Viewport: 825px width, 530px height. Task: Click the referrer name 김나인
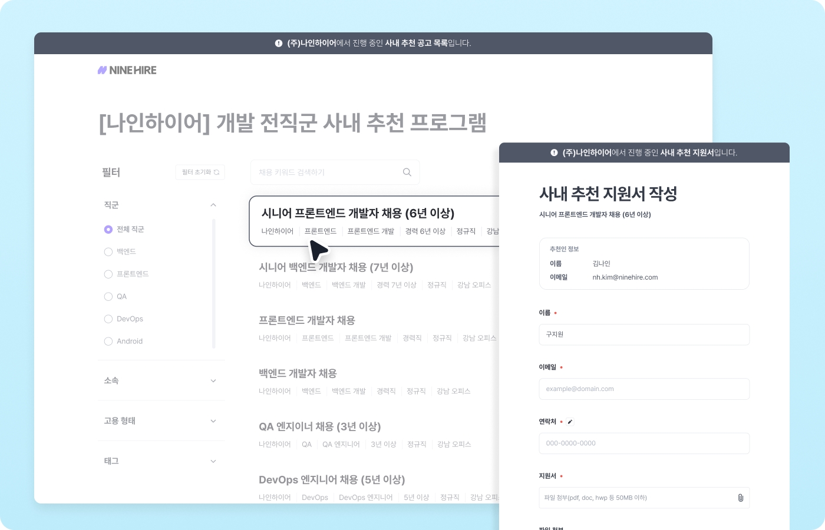[x=602, y=264]
